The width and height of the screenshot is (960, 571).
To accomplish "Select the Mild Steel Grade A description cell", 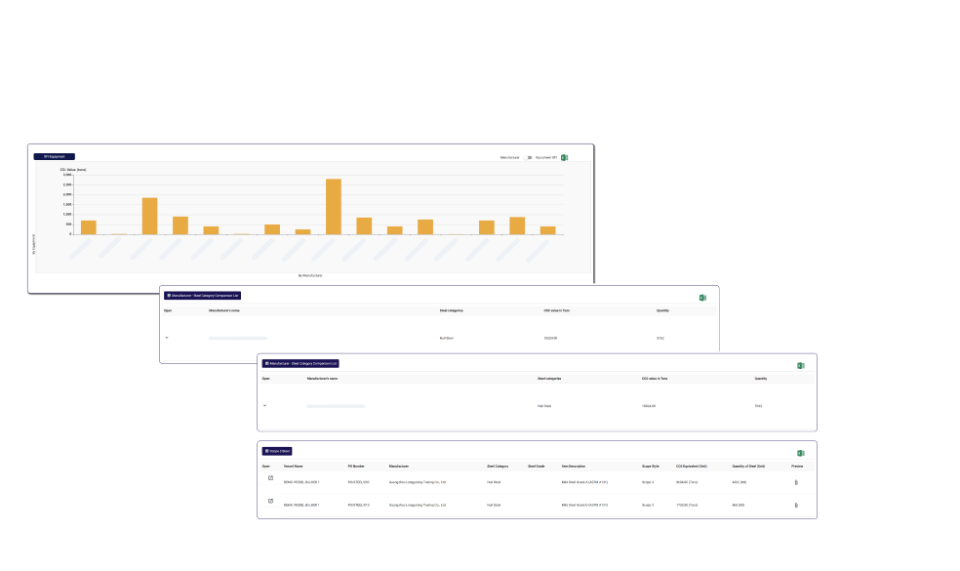I will pos(584,482).
